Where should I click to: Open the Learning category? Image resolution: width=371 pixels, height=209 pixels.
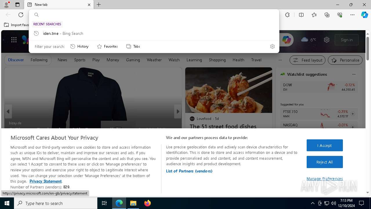tap(194, 60)
